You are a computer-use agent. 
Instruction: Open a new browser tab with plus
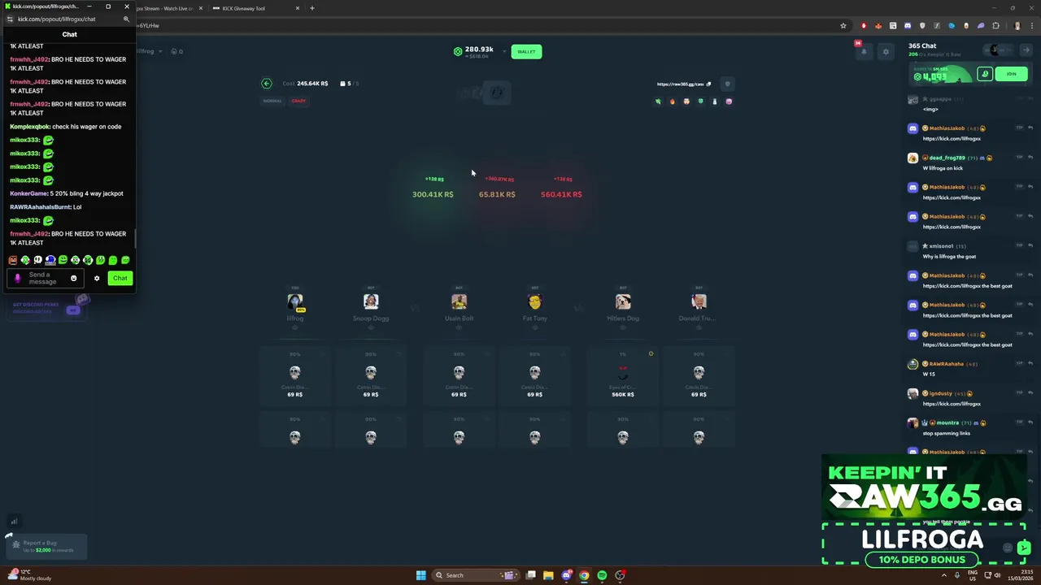[311, 8]
